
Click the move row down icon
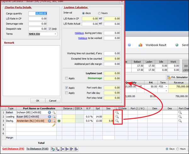pyautogui.click(x=76, y=149)
